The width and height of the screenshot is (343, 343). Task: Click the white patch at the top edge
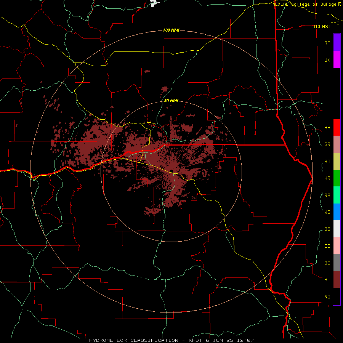154,3
